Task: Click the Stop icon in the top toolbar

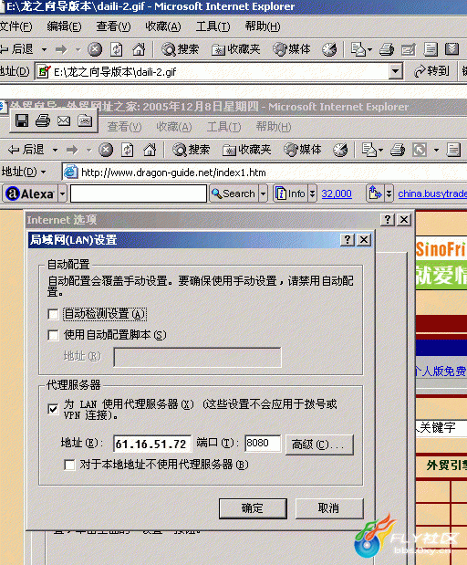Action: click(x=95, y=49)
